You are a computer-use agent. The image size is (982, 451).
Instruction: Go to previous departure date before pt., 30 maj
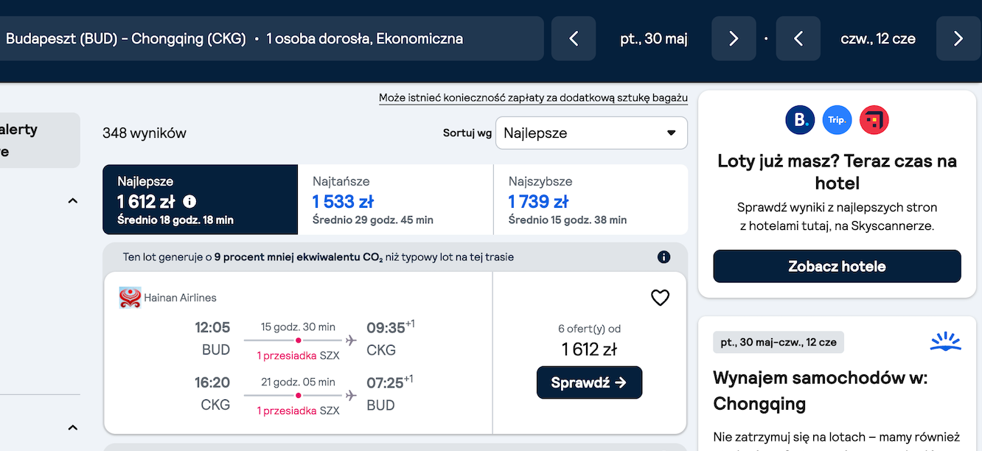pyautogui.click(x=574, y=38)
